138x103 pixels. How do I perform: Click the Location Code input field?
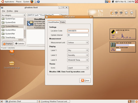click(78, 31)
